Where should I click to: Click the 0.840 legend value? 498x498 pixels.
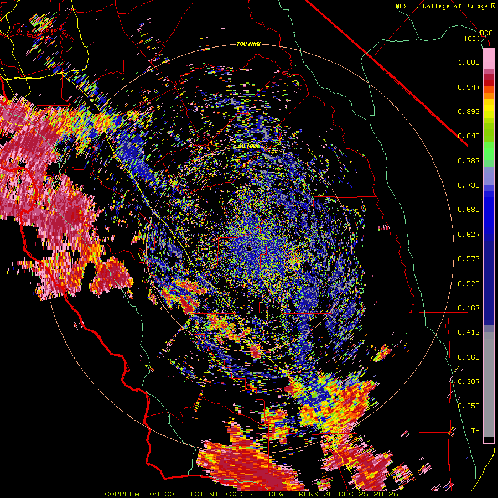469,136
